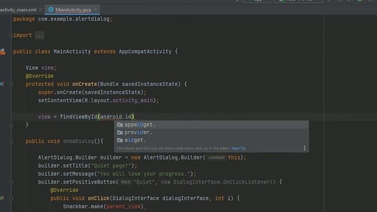Collapse the setPositiveButton listener fold handle
Viewport: 377px width, 212px height.
(11, 182)
